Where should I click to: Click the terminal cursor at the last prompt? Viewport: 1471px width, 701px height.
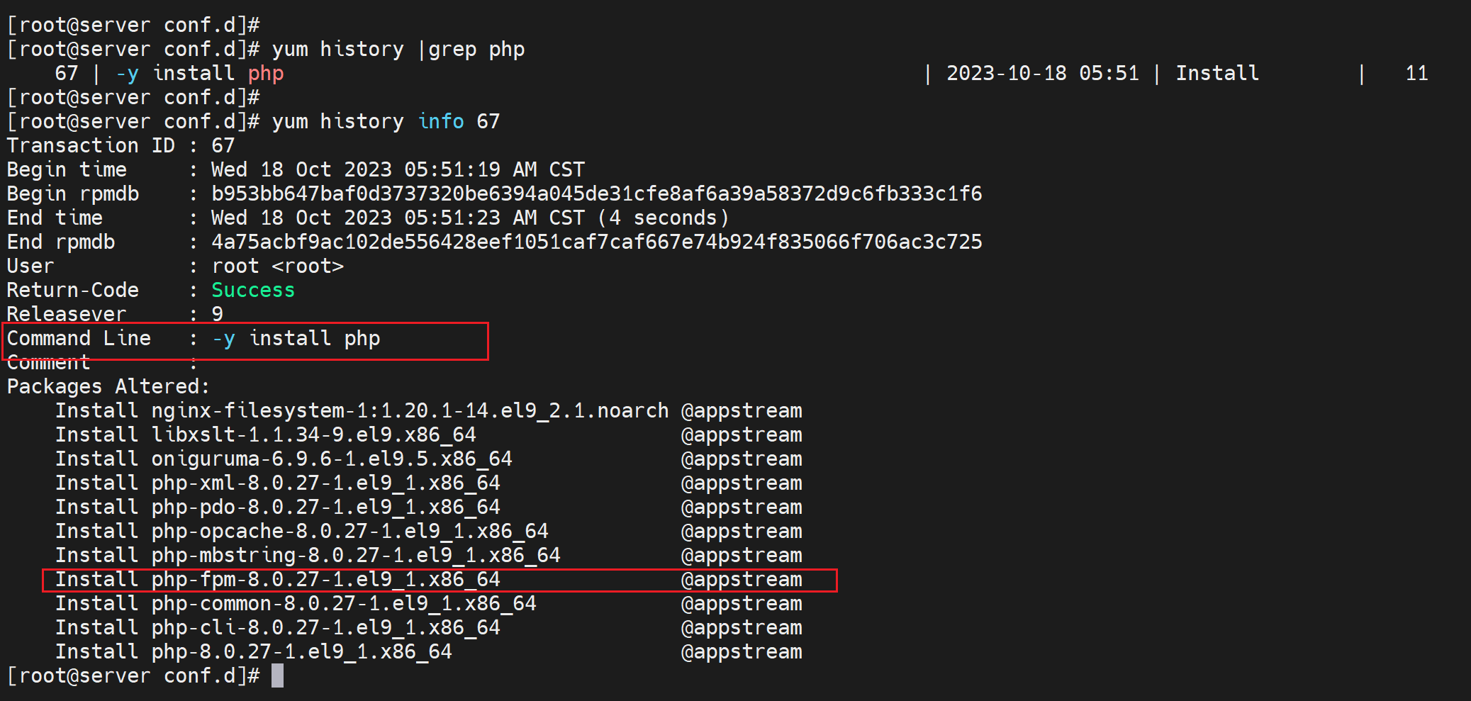point(277,675)
